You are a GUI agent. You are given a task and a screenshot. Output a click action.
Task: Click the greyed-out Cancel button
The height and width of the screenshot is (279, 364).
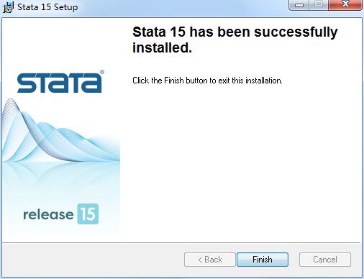[x=325, y=260]
